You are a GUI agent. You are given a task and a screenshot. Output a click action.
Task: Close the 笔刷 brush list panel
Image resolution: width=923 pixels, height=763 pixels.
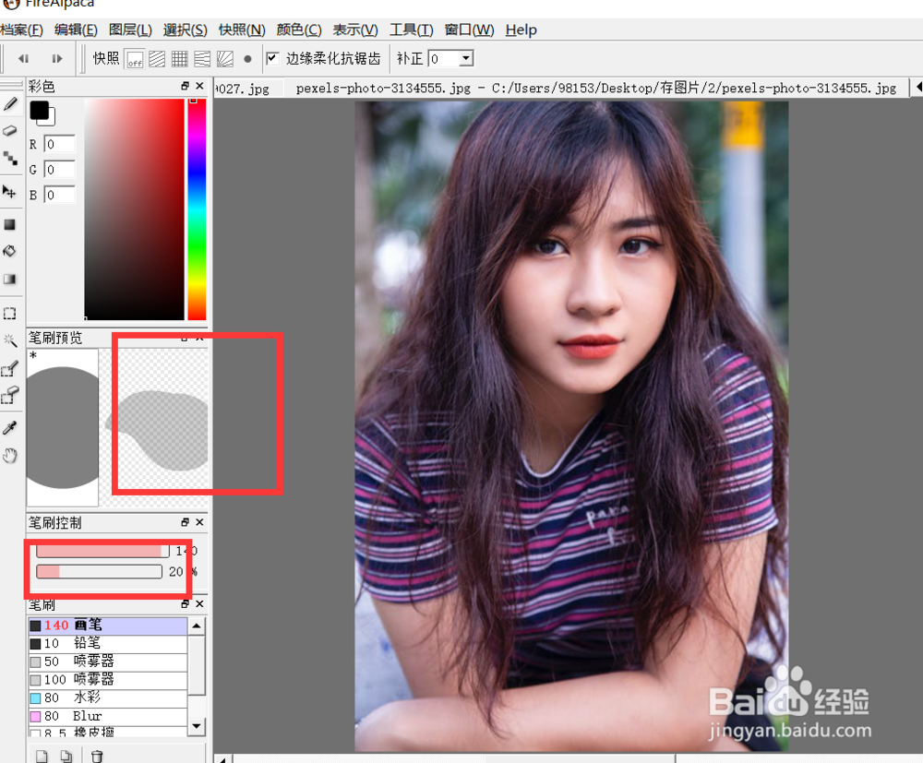pos(199,603)
